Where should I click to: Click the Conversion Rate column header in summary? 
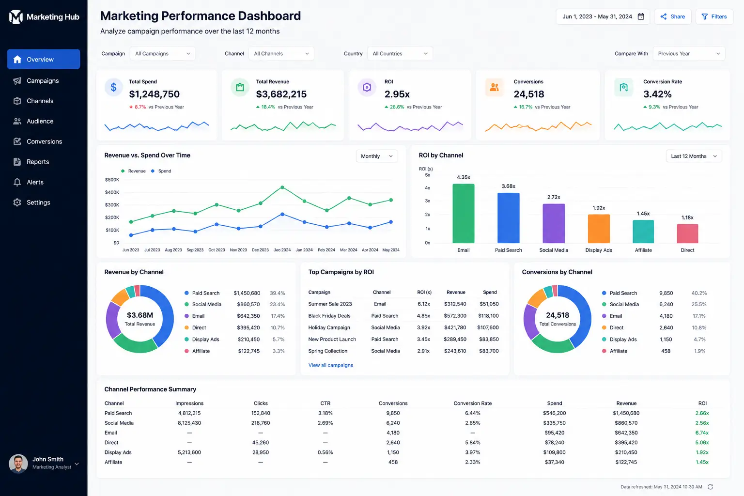(473, 403)
